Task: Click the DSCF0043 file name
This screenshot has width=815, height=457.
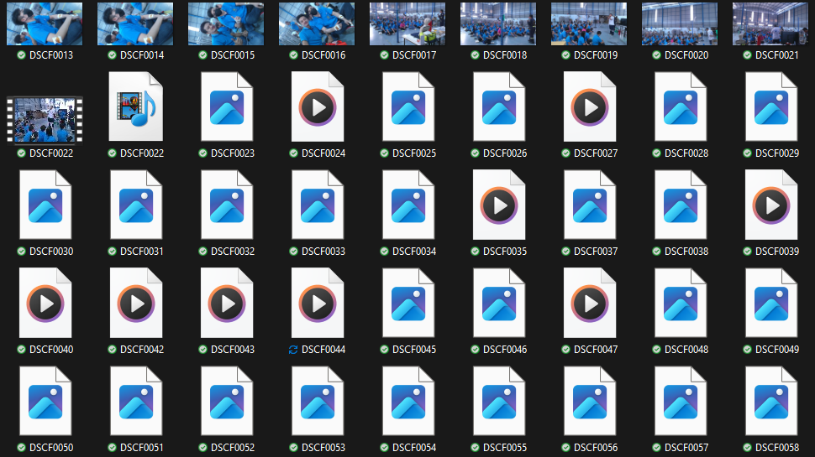Action: 233,349
